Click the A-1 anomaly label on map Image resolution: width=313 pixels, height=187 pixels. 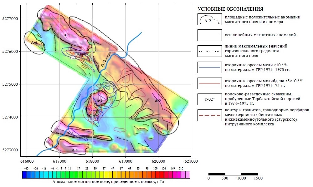tap(67, 35)
